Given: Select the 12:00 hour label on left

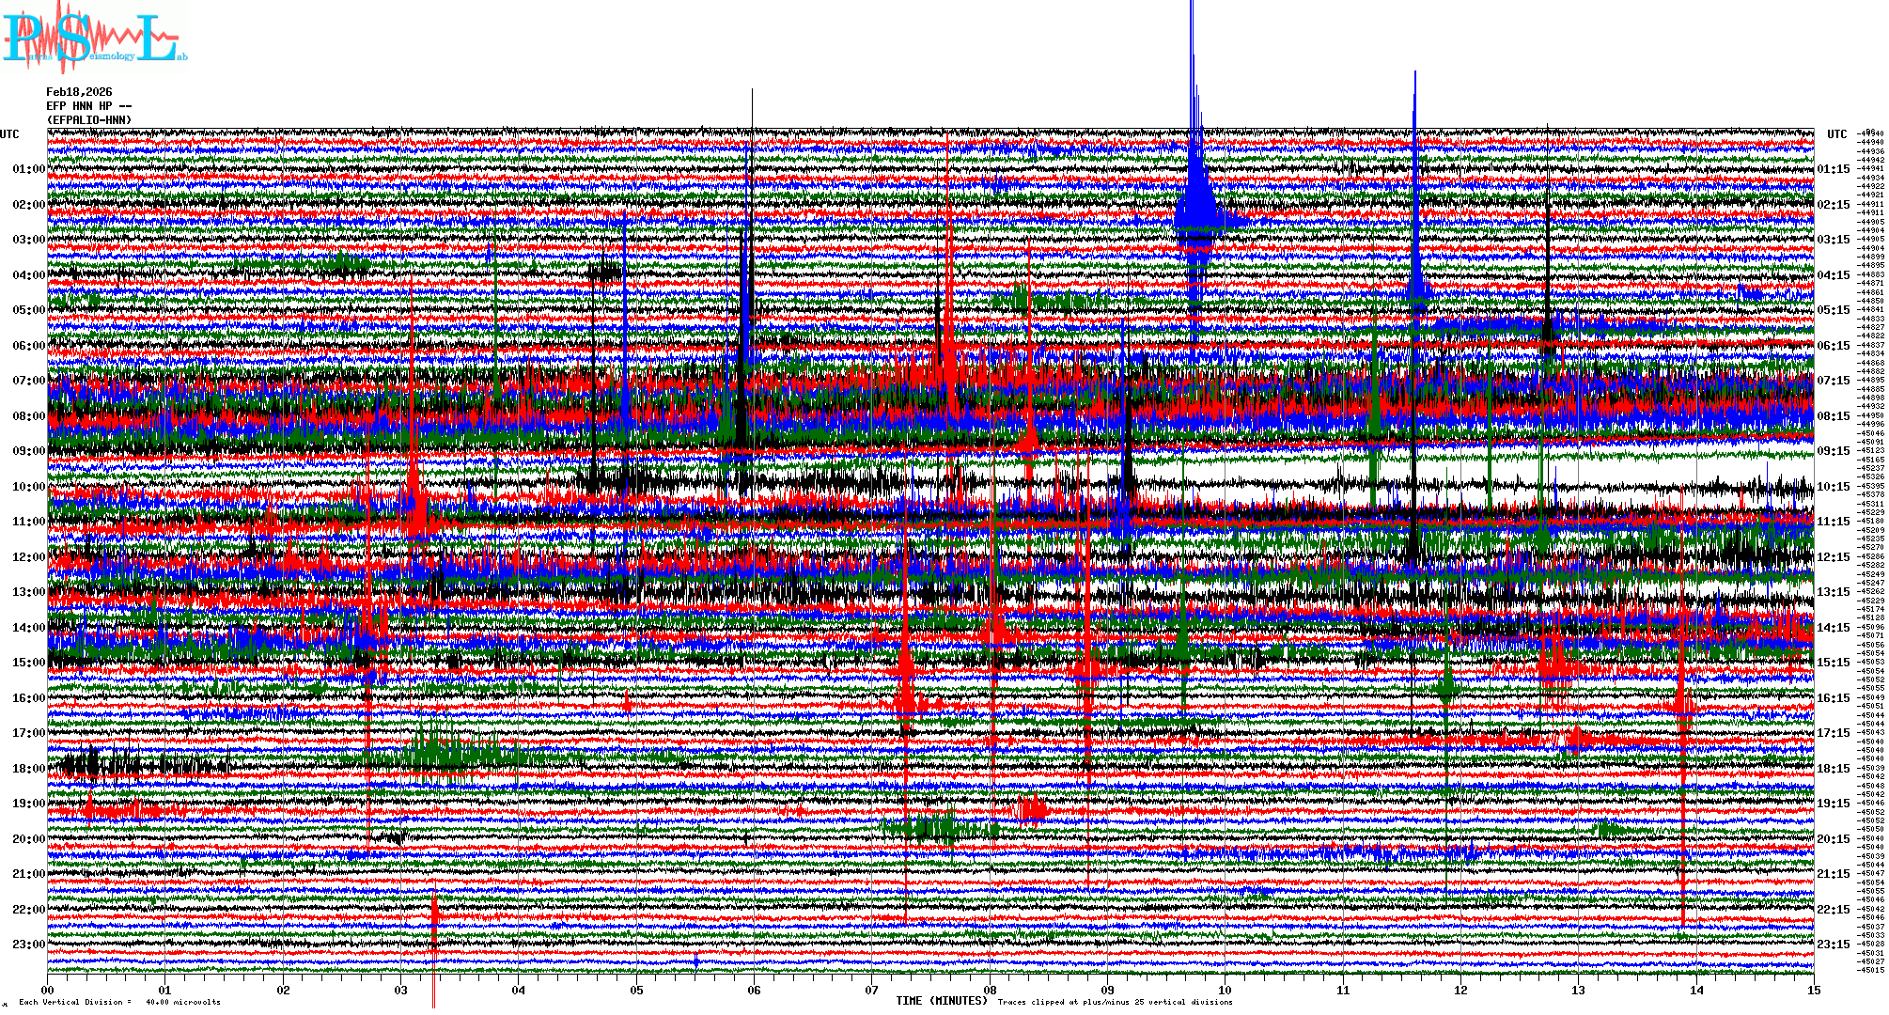Looking at the screenshot, I should [28, 557].
